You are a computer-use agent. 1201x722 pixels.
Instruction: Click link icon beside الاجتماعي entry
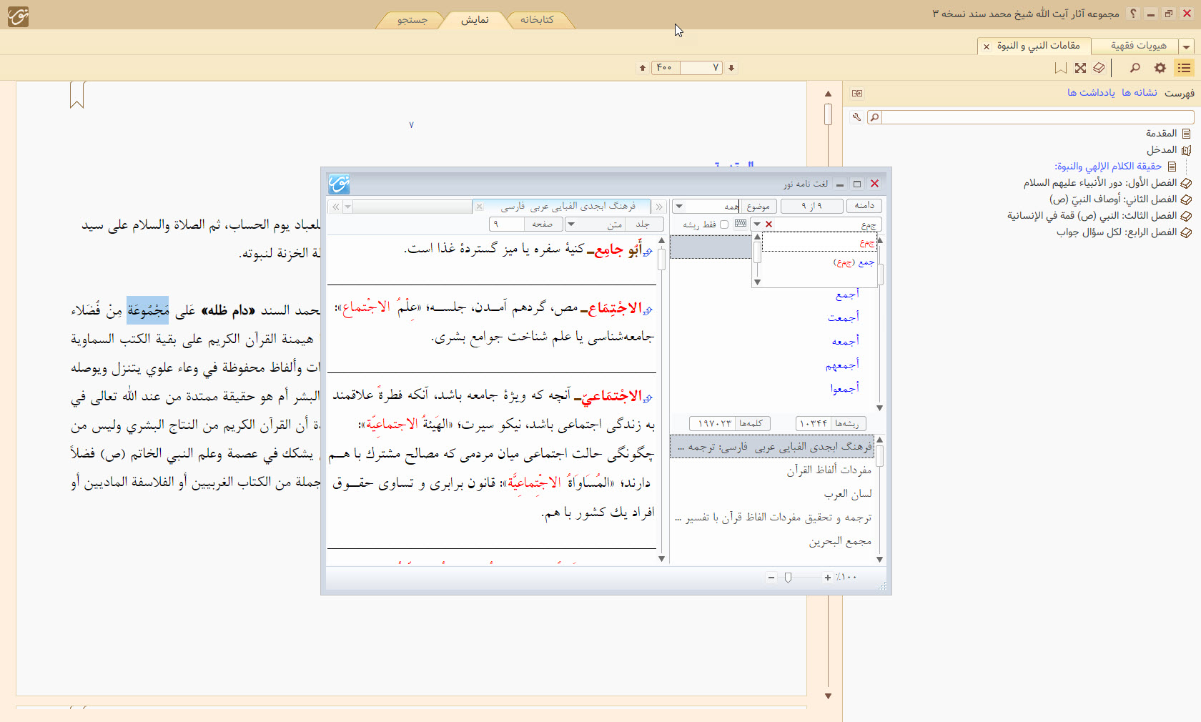[x=648, y=398]
